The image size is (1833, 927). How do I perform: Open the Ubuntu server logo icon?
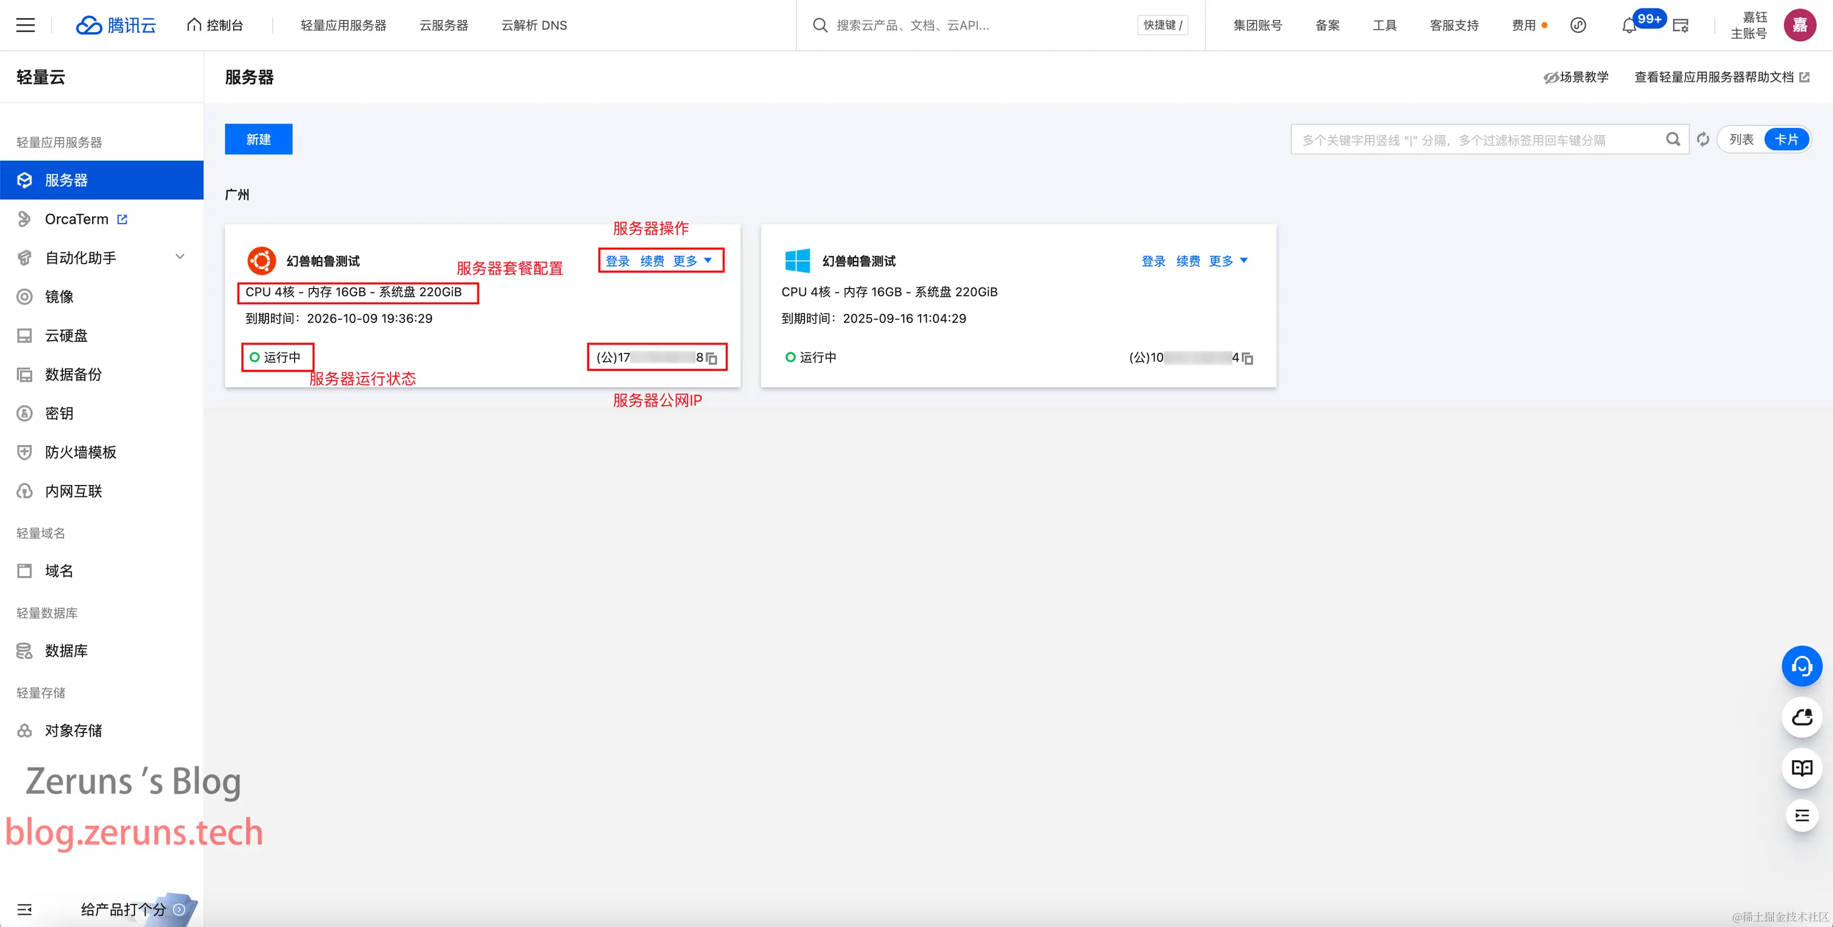[x=261, y=261]
